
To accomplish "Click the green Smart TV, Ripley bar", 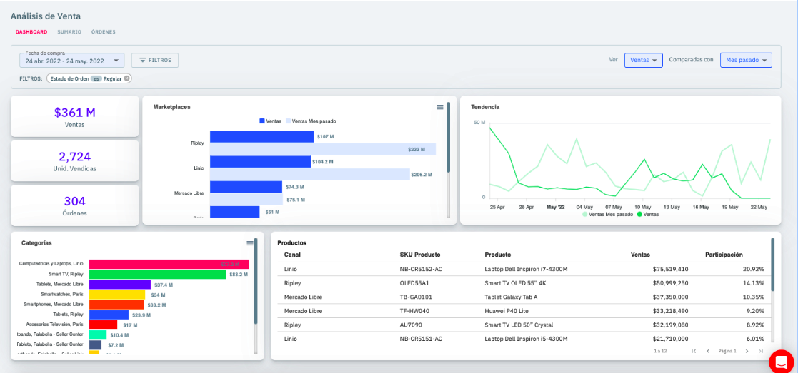I will 157,275.
